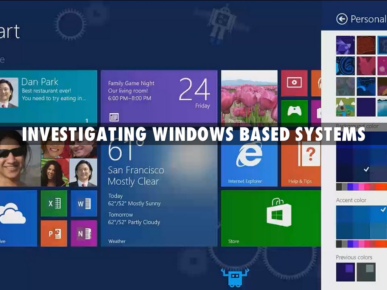This screenshot has width=387, height=290.
Task: Open the Word tile
Action: click(x=84, y=203)
